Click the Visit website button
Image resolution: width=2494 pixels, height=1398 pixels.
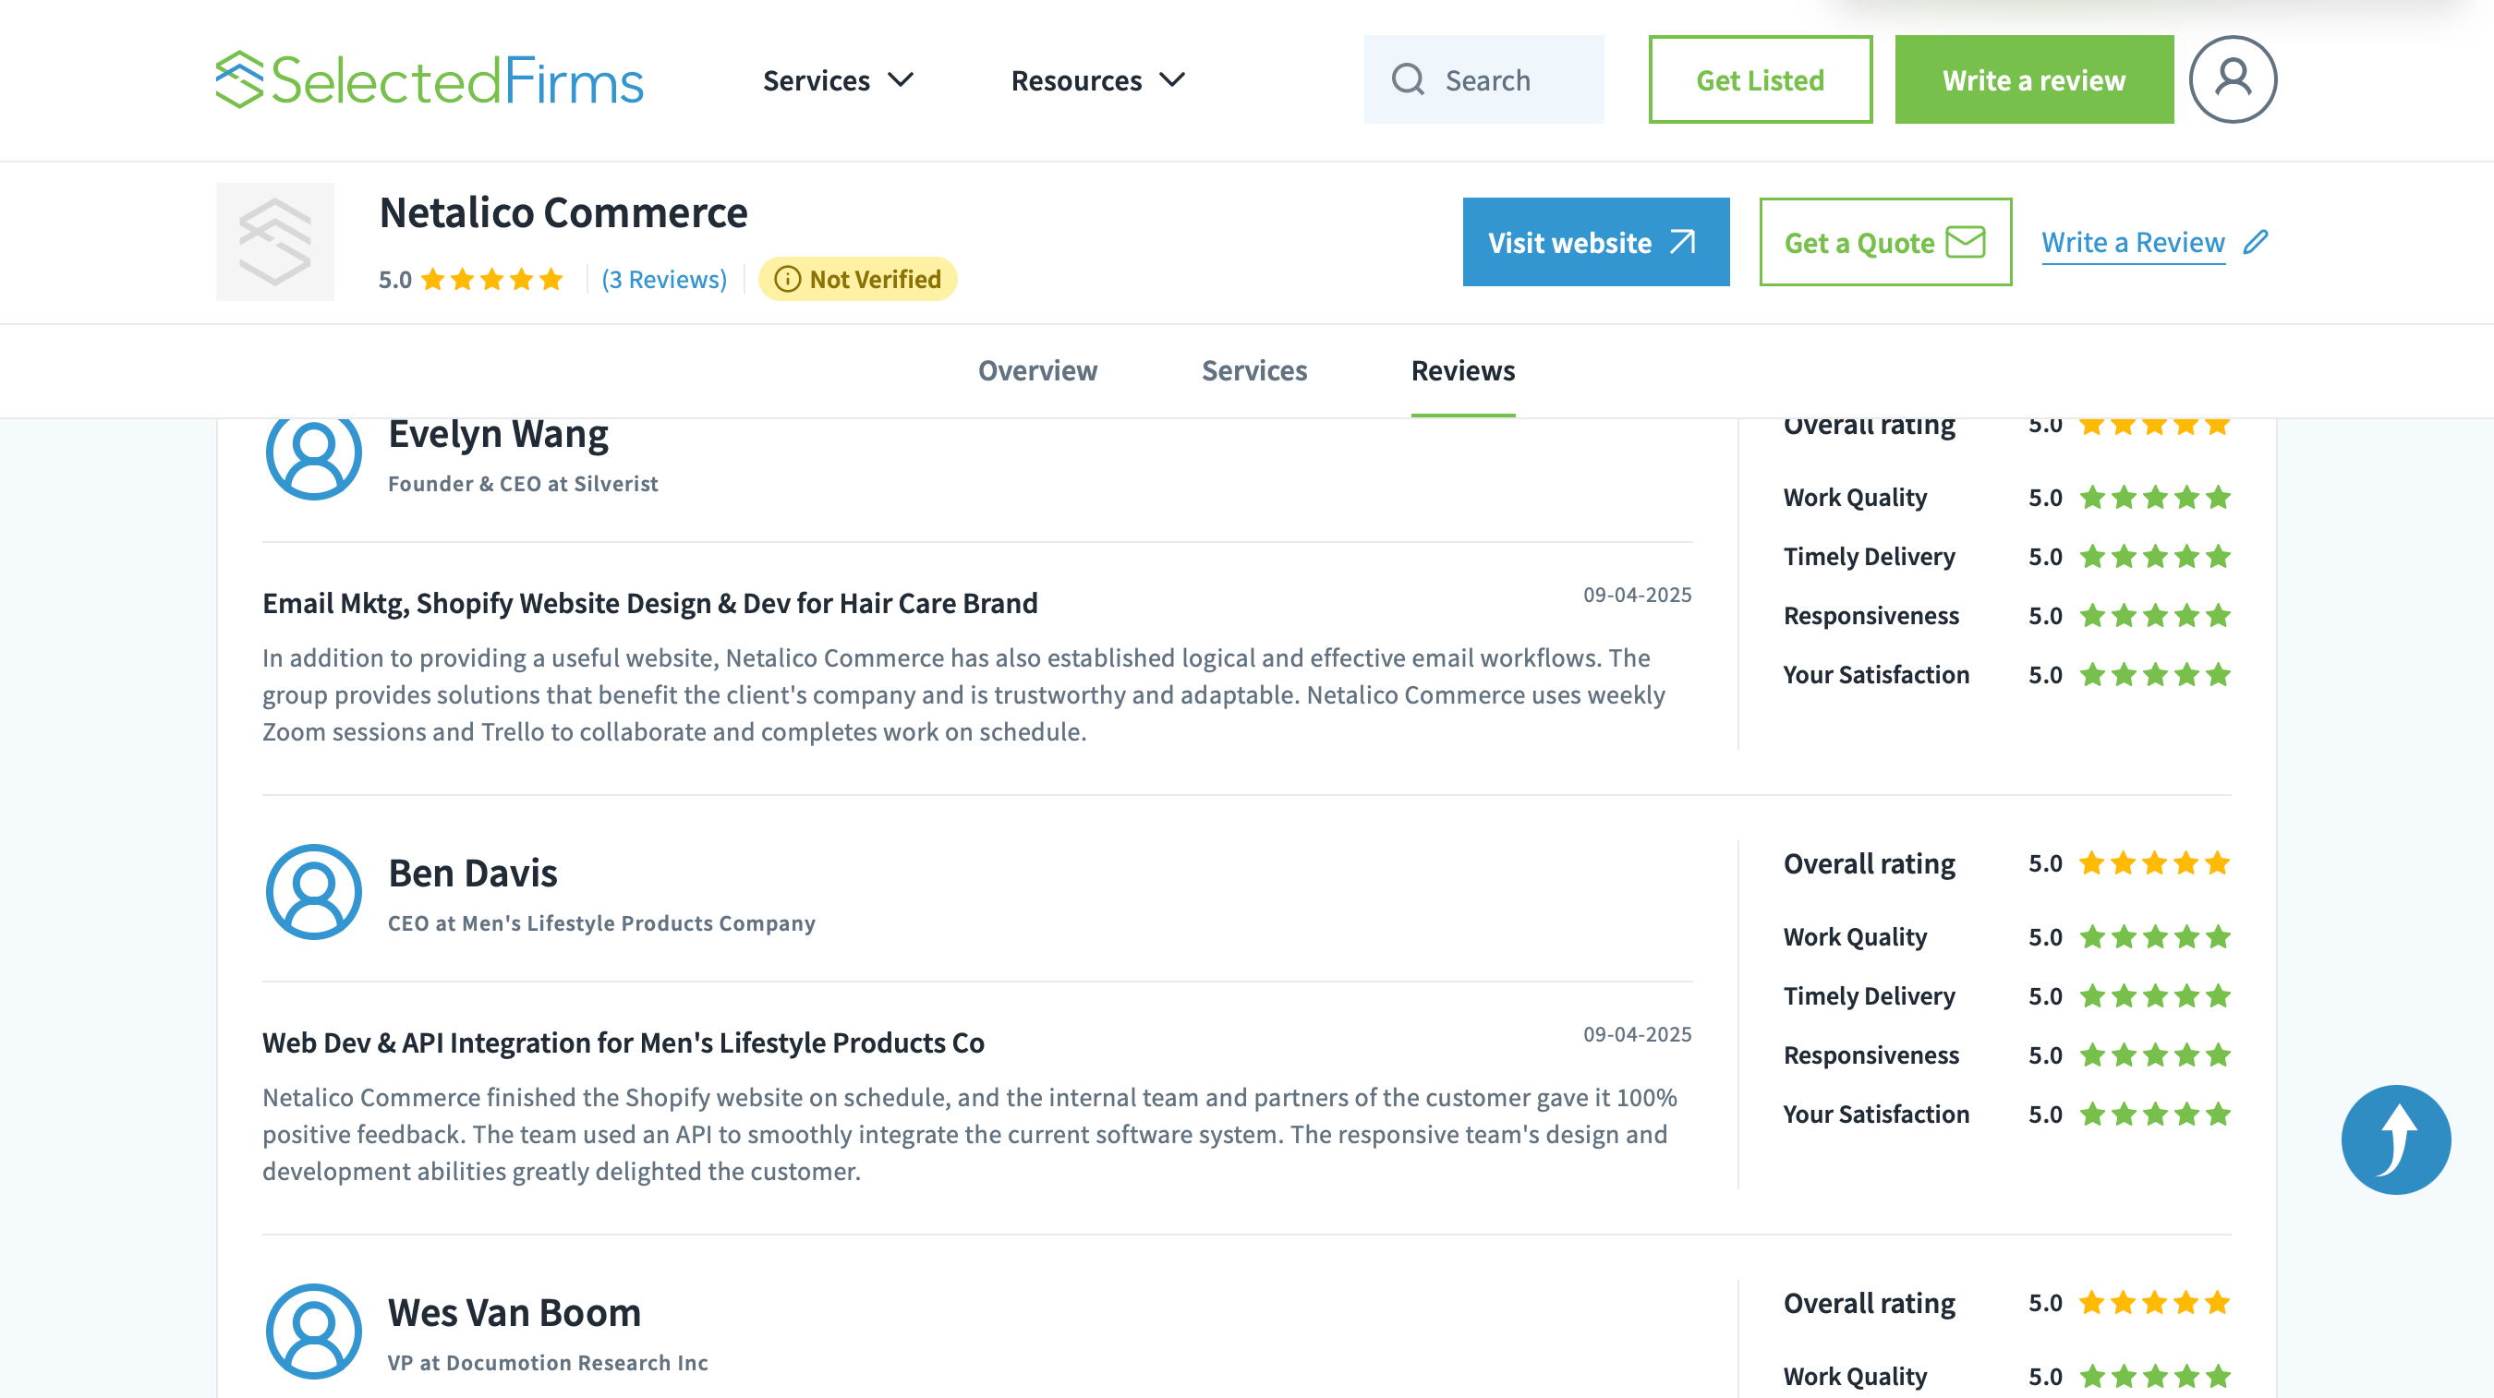pos(1594,242)
